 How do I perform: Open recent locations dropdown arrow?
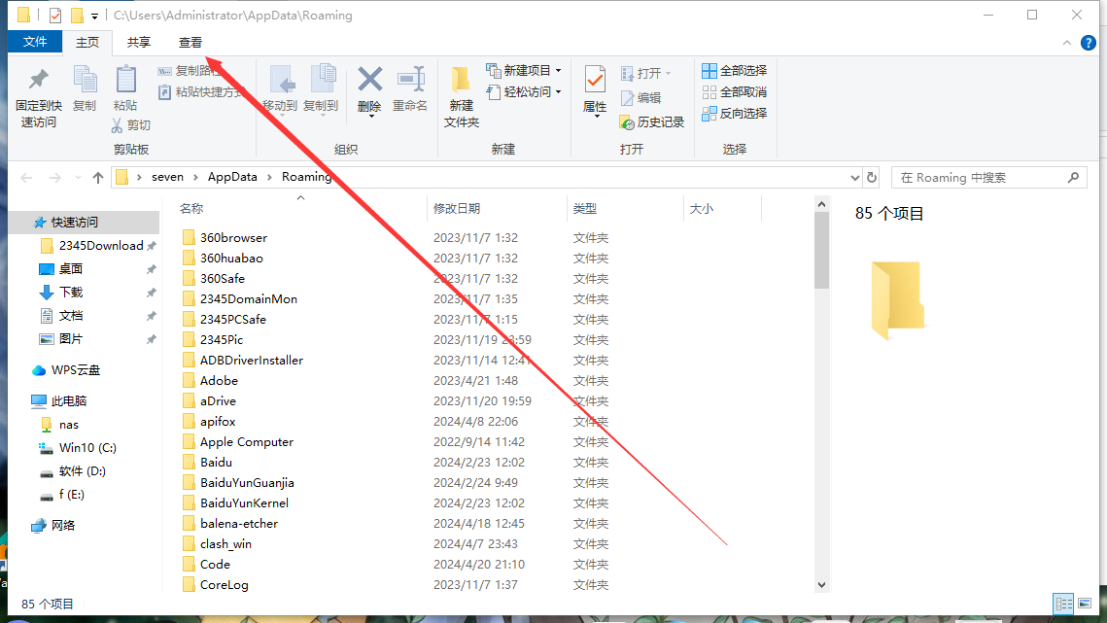point(78,177)
